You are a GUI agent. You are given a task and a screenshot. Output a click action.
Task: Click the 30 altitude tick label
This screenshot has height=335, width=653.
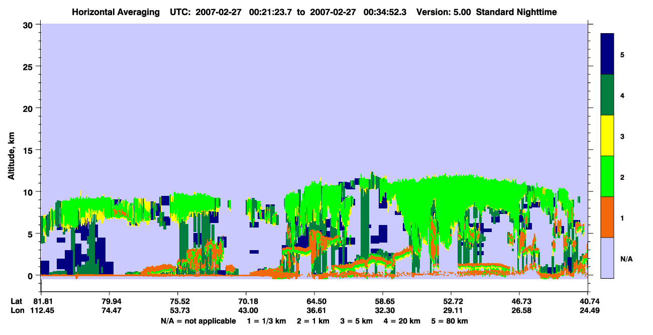(29, 25)
